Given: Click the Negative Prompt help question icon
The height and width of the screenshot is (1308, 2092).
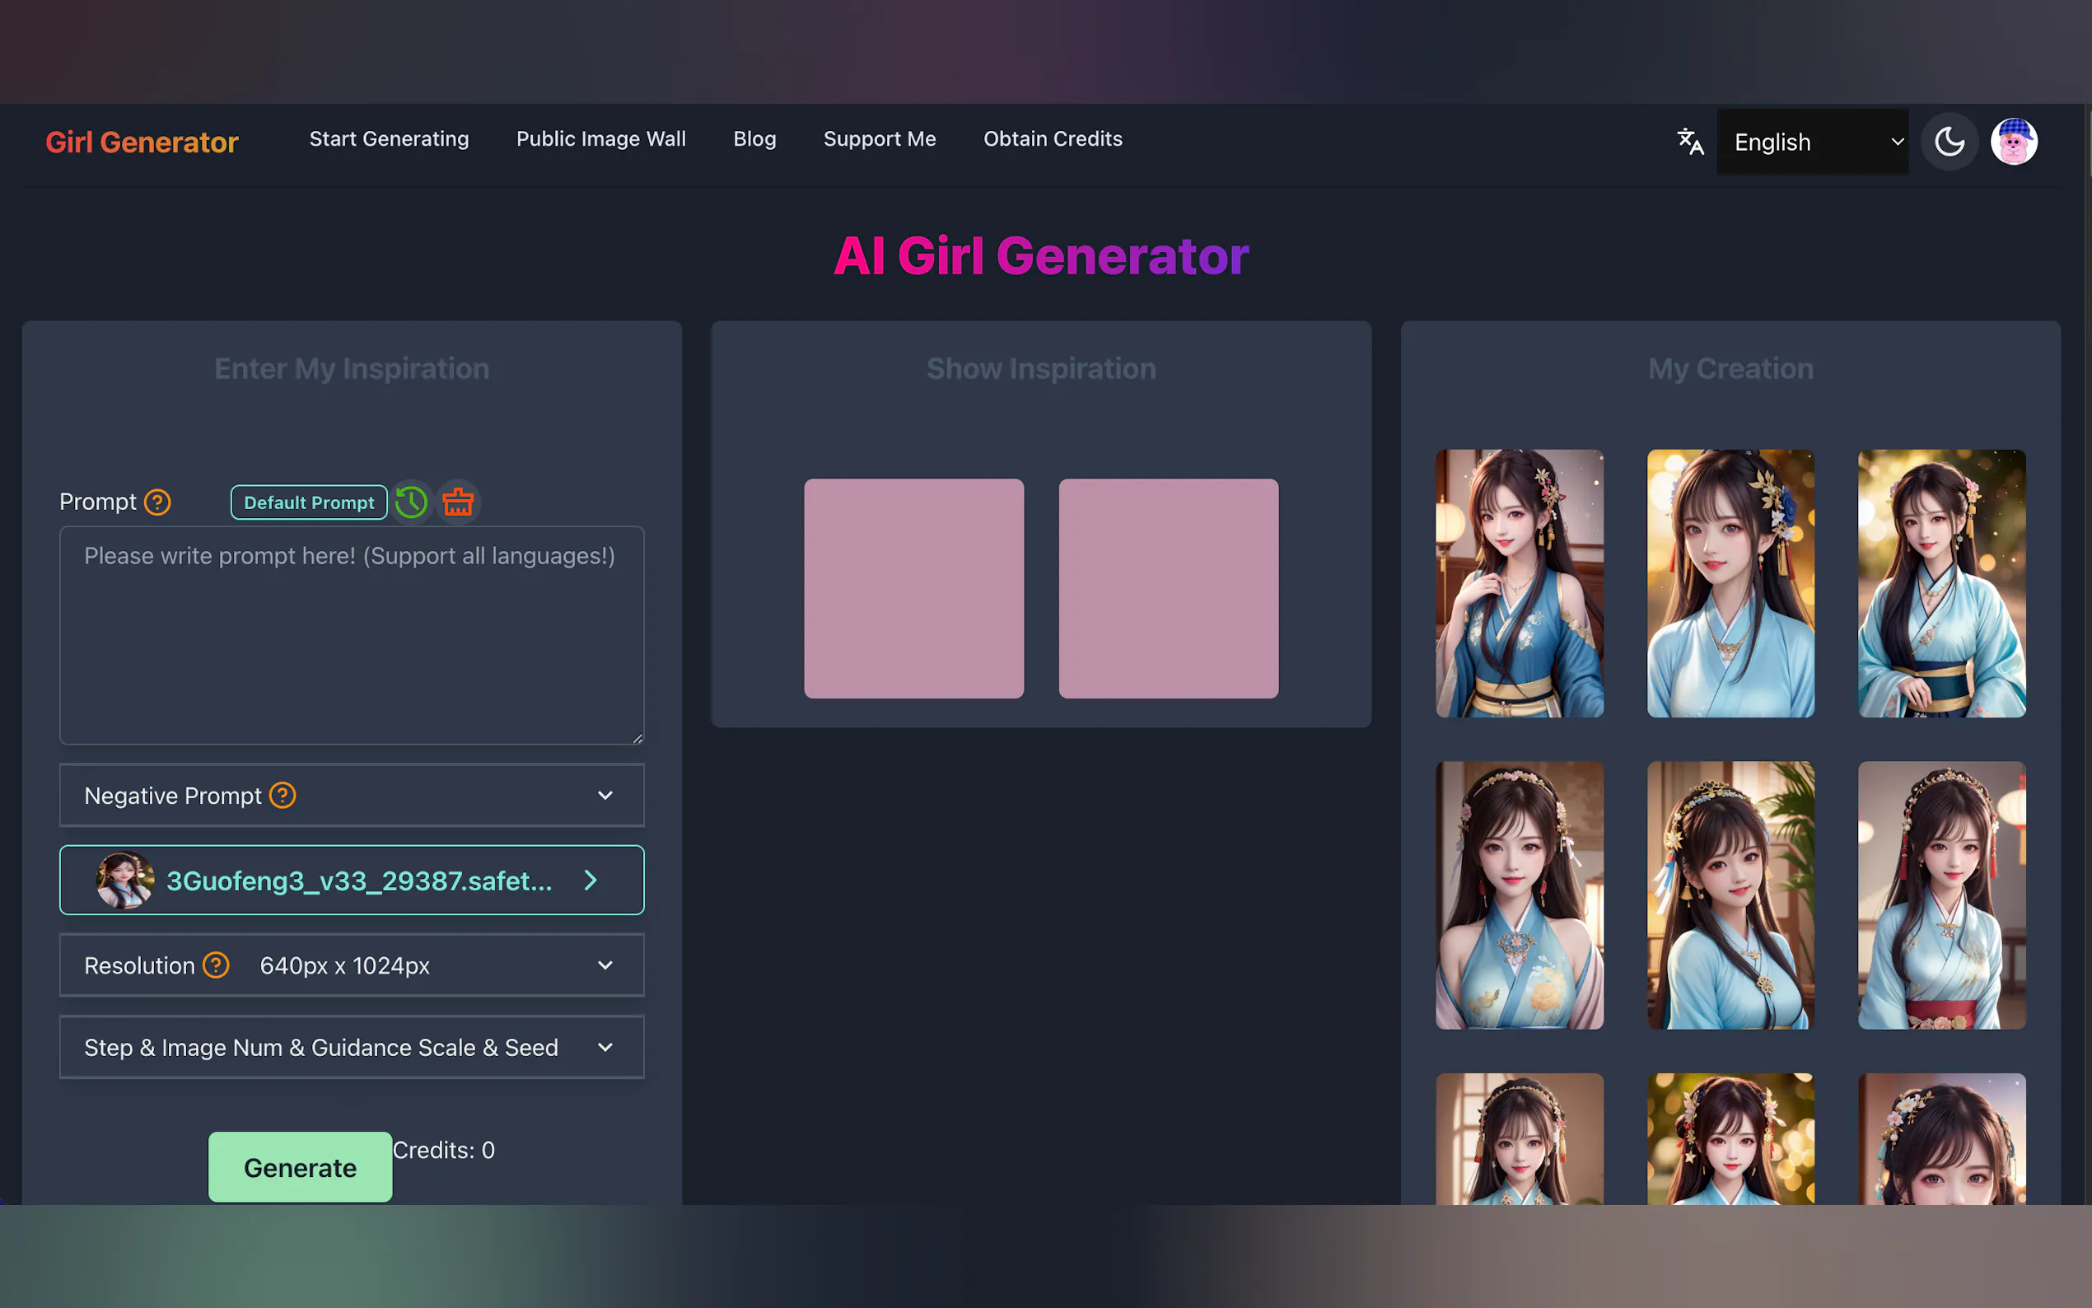Looking at the screenshot, I should (283, 795).
